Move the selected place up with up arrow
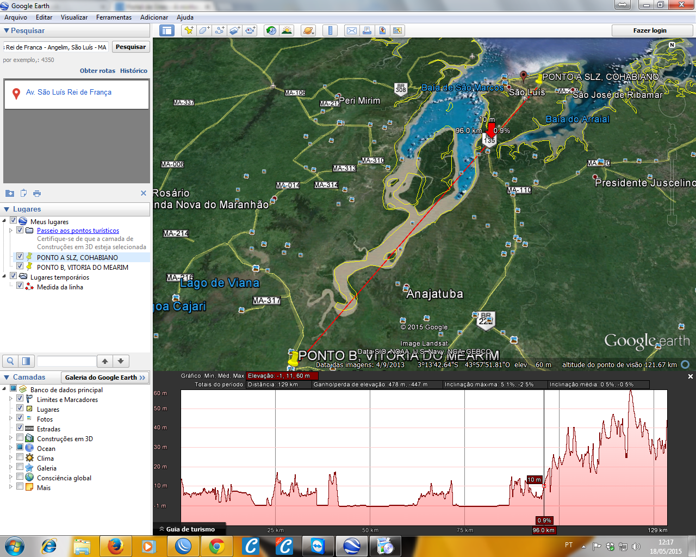Screen dimensions: 696x557 point(105,361)
